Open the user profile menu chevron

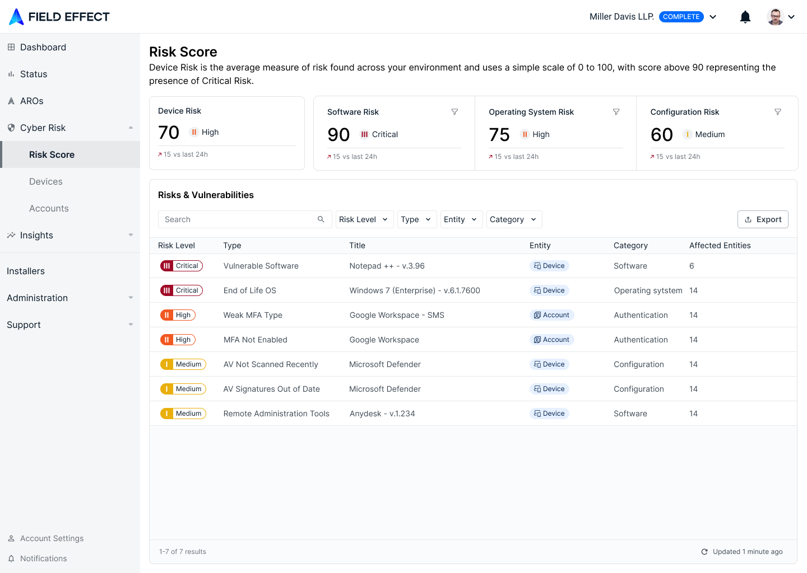(791, 17)
